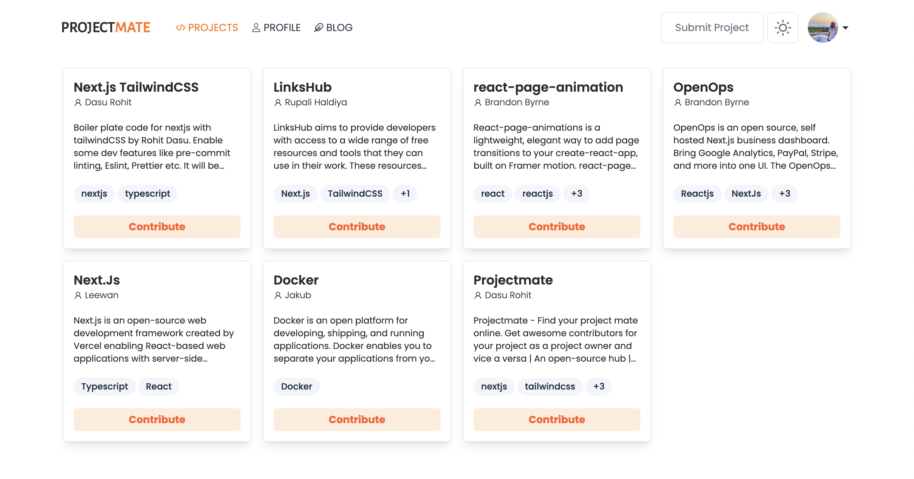914x479 pixels.
Task: Select TailwindCSS tag in LinksHub card
Action: [355, 194]
